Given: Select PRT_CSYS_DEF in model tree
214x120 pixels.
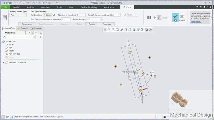Looking at the screenshot, I should [x=14, y=54].
